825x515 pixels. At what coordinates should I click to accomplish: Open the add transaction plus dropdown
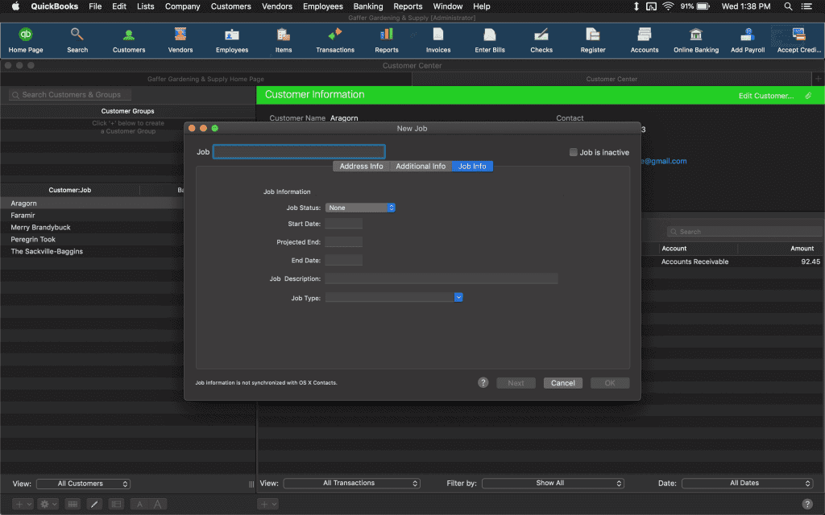pos(267,504)
